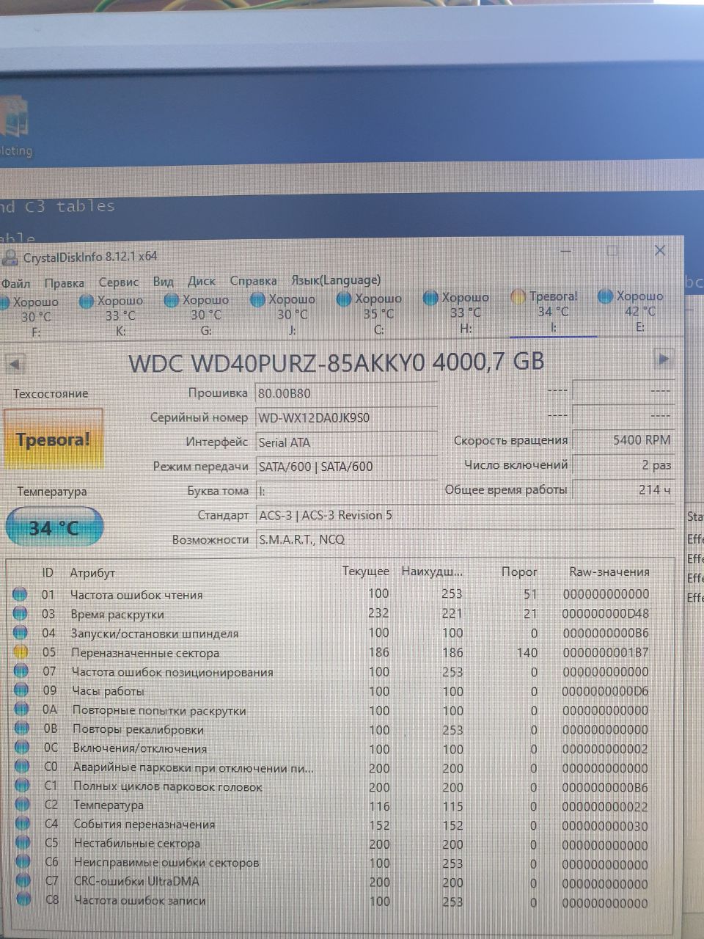
Task: Select disk K: tab showing 33 °C
Action: 114,315
